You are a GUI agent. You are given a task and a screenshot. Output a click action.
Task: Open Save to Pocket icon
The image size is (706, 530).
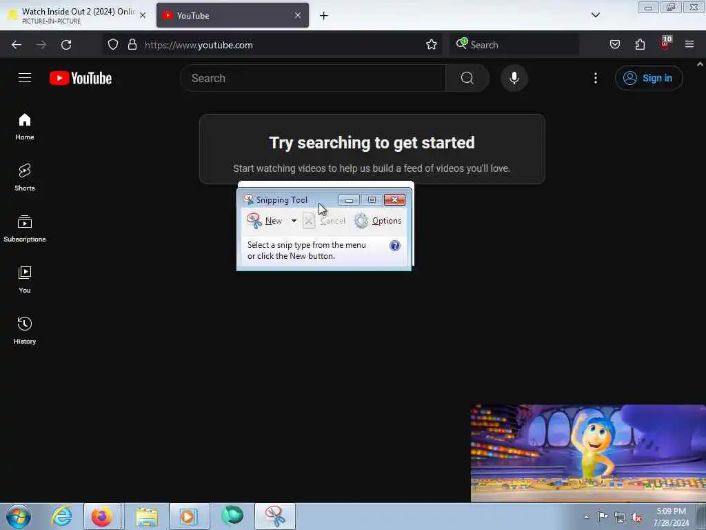coord(614,45)
